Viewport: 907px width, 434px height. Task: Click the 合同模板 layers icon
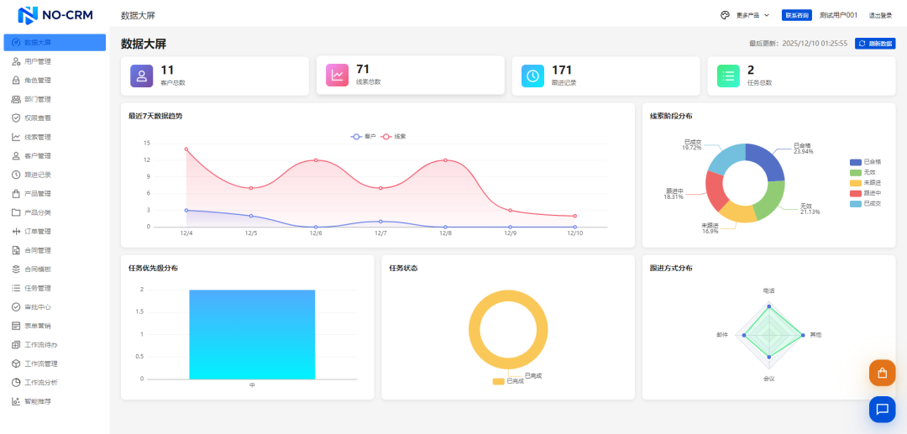pyautogui.click(x=16, y=269)
